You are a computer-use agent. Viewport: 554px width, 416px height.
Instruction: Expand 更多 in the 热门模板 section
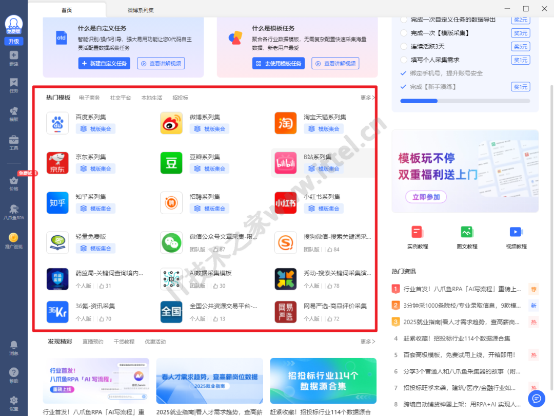pyautogui.click(x=367, y=98)
